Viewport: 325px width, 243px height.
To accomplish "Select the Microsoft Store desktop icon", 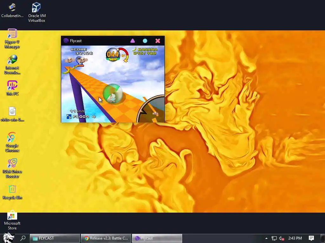I will pos(12,220).
